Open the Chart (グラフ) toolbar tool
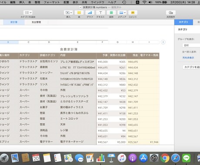Viewport: 200px width, 165px height. point(90,13)
